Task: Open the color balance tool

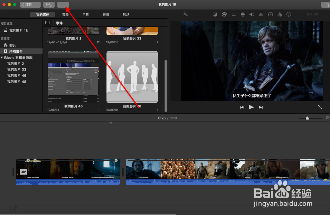Action: tap(215, 14)
